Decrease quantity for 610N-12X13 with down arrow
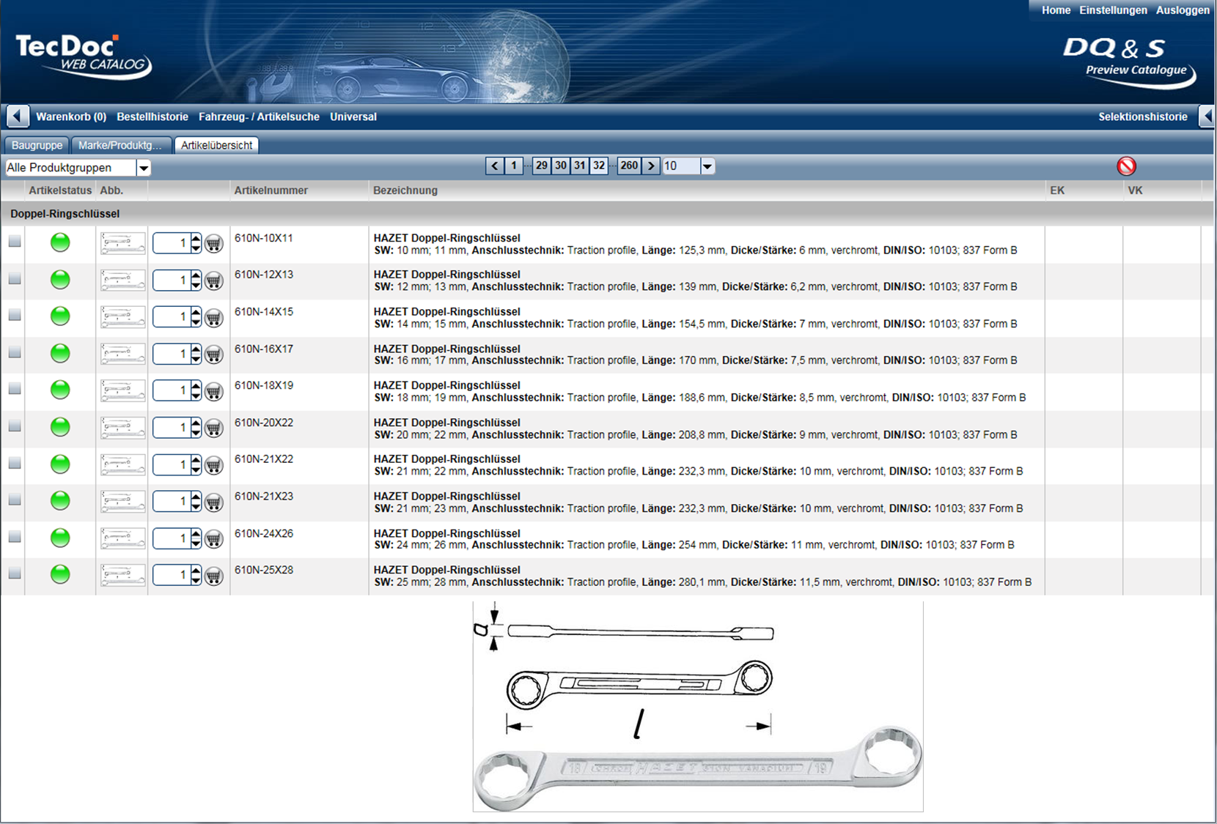The image size is (1217, 824). coord(196,285)
